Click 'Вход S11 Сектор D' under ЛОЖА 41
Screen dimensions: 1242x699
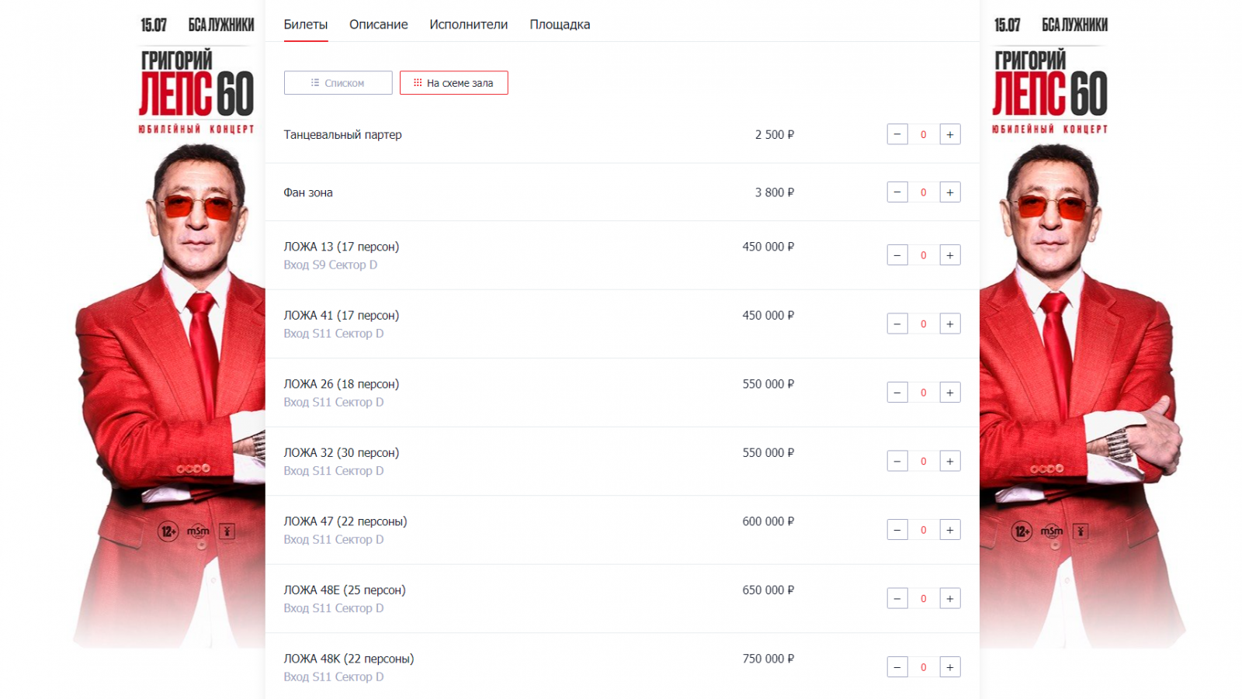coord(334,334)
